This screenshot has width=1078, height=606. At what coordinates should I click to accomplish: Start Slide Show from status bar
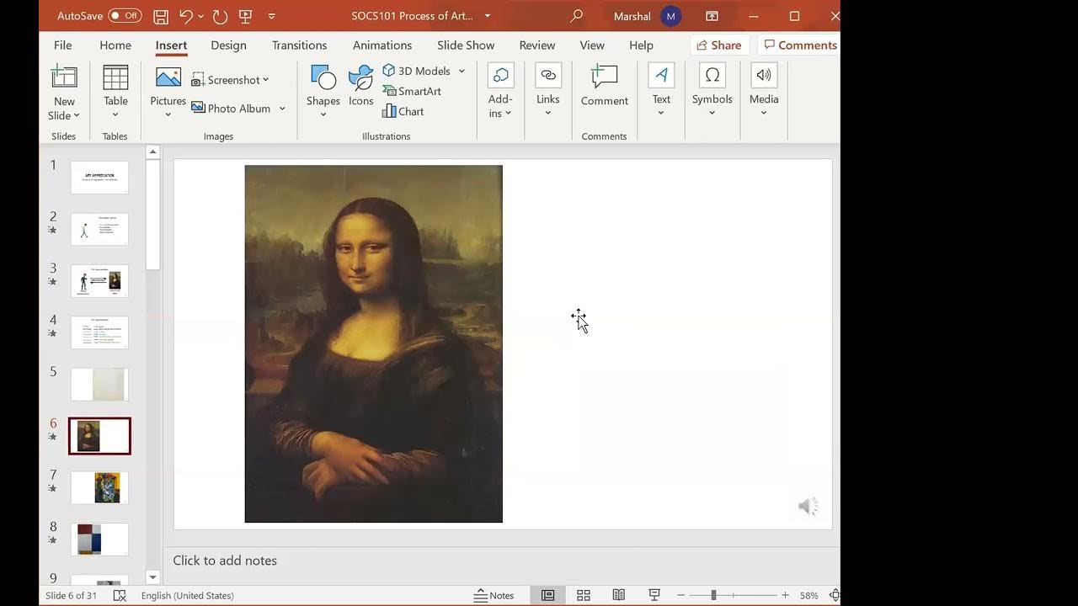654,595
